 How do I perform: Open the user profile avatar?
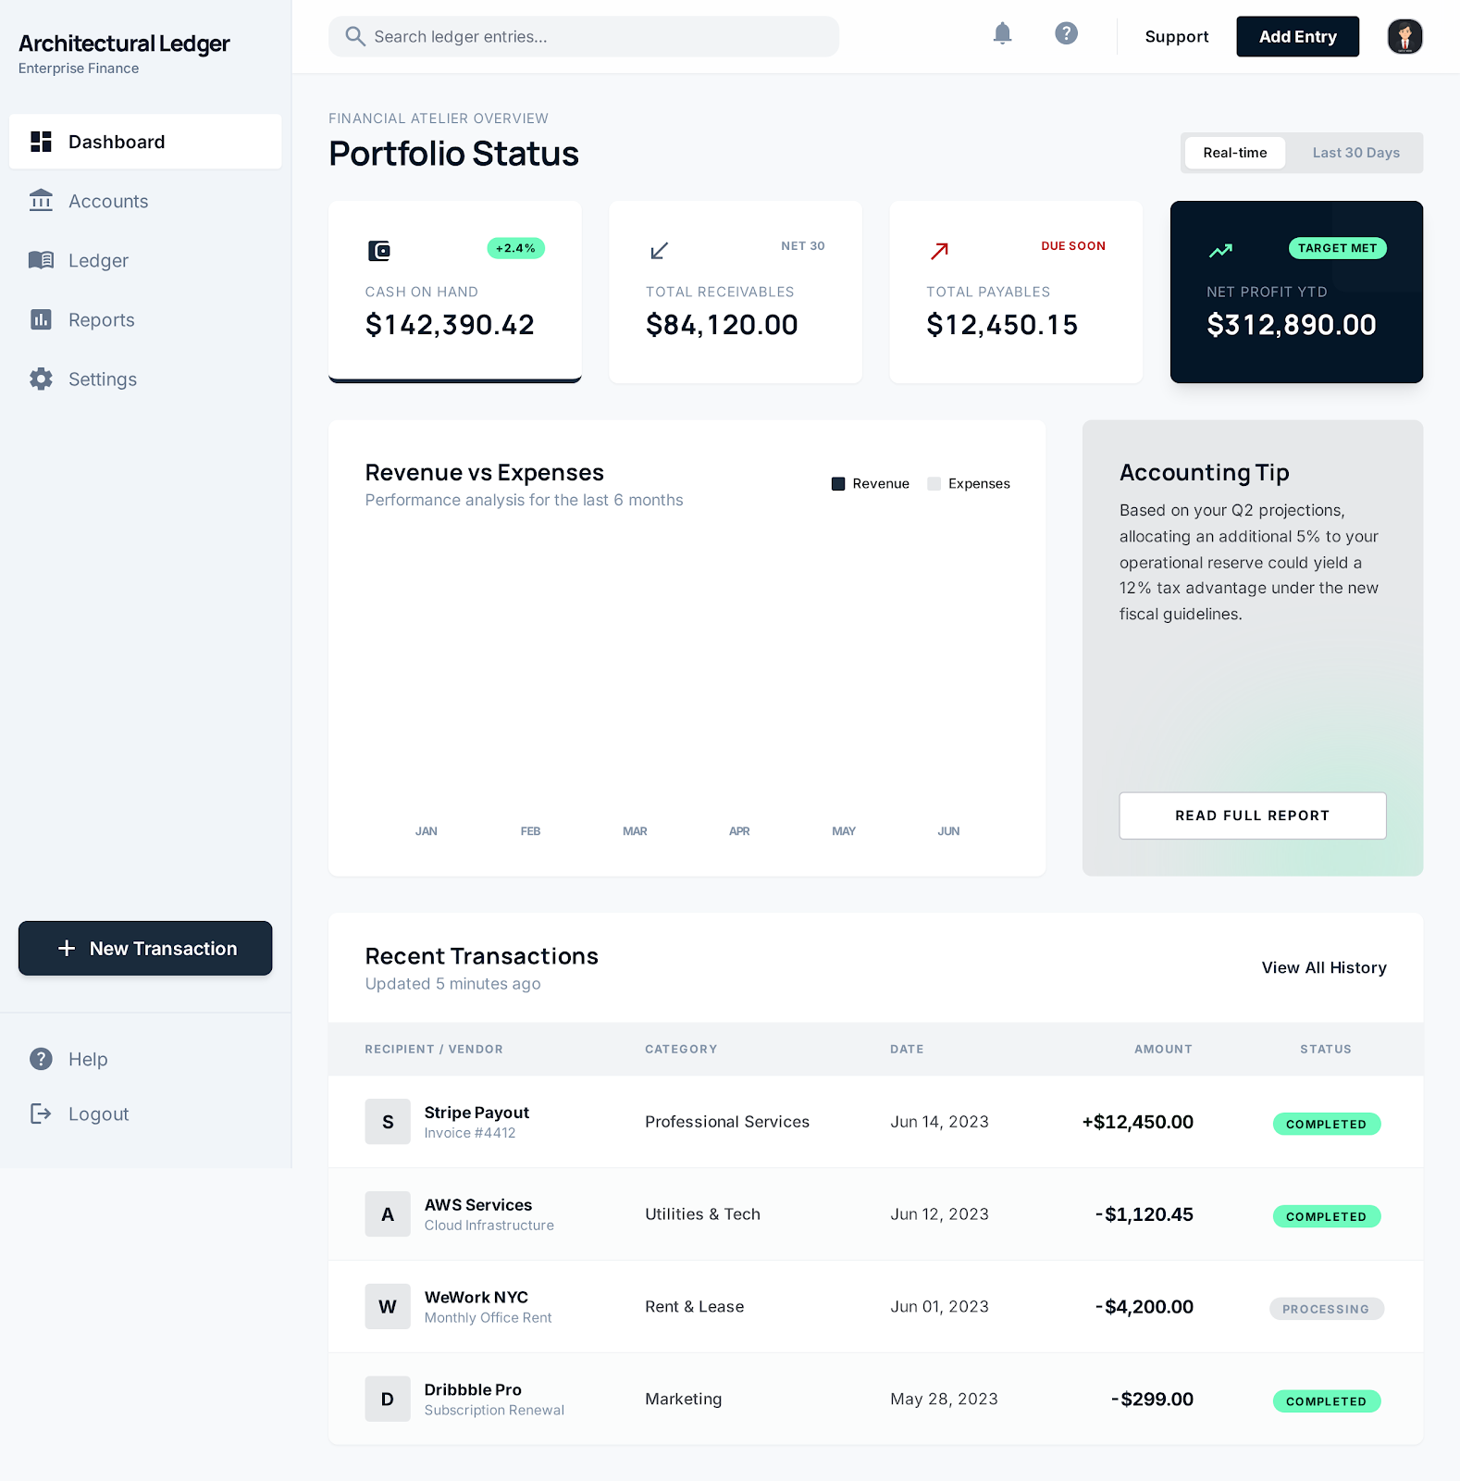1404,37
